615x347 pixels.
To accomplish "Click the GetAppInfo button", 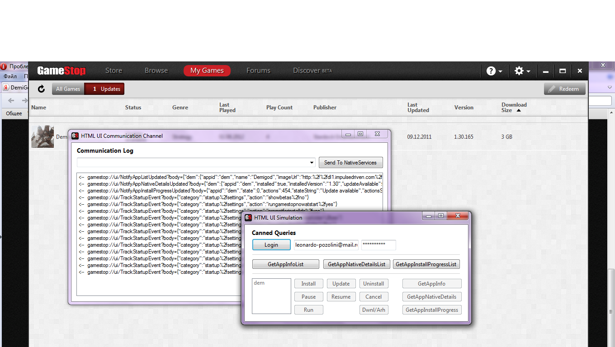I will tap(432, 284).
